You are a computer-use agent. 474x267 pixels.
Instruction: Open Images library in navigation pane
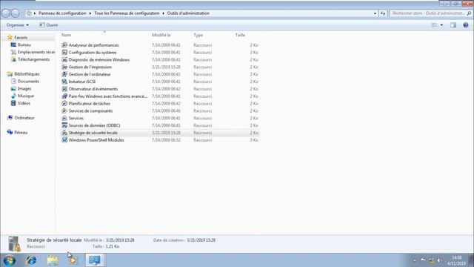tap(24, 88)
